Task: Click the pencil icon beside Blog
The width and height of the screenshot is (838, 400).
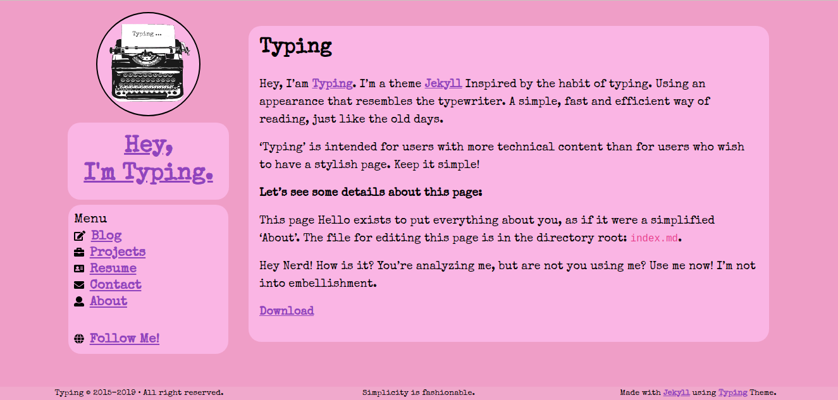Action: (x=80, y=236)
